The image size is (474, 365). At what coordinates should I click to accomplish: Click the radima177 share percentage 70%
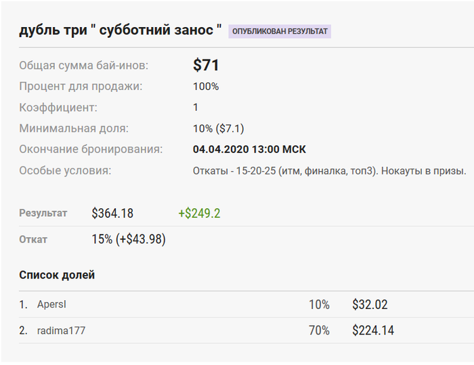coord(319,331)
